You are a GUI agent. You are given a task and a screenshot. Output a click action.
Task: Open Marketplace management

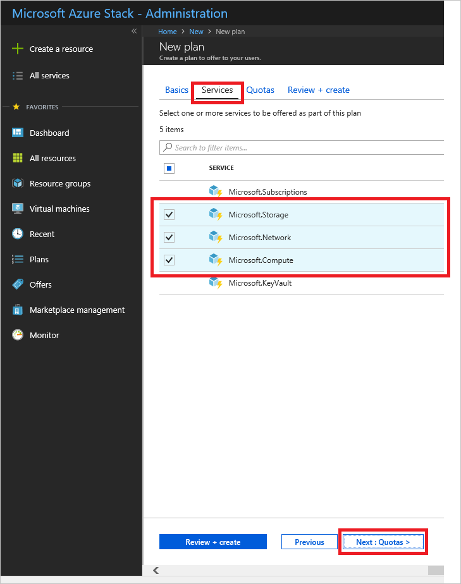point(77,310)
